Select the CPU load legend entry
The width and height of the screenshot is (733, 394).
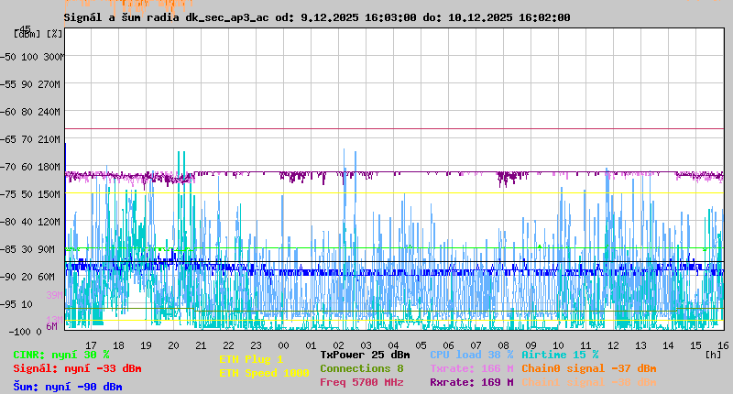tap(471, 355)
